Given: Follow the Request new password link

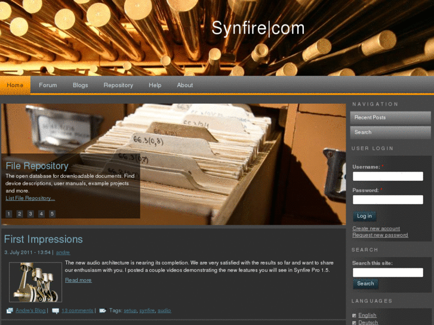Looking at the screenshot, I should point(380,235).
